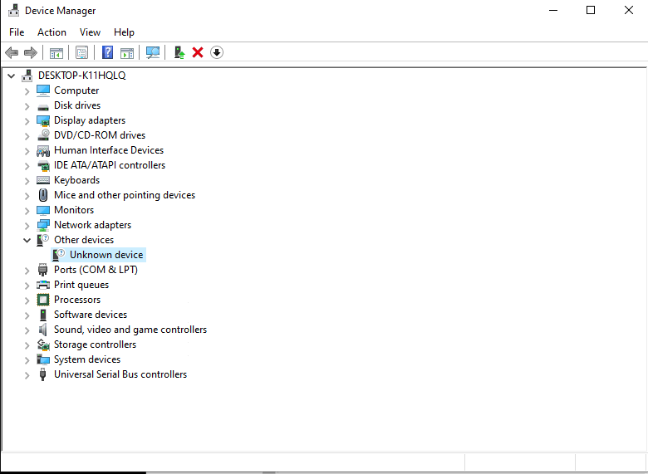648x474 pixels.
Task: Select the Human Interface Devices icon
Action: (x=43, y=151)
